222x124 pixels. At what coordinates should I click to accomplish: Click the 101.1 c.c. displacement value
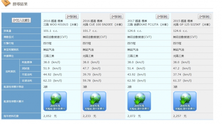tap(51, 31)
